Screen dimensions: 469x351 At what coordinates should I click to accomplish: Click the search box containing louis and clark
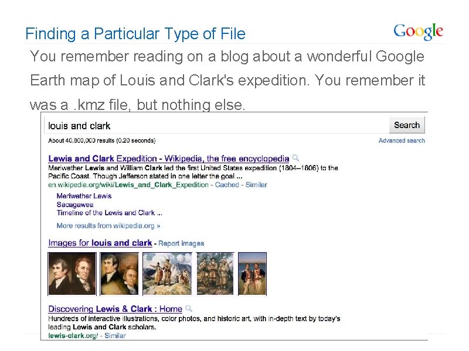217,125
